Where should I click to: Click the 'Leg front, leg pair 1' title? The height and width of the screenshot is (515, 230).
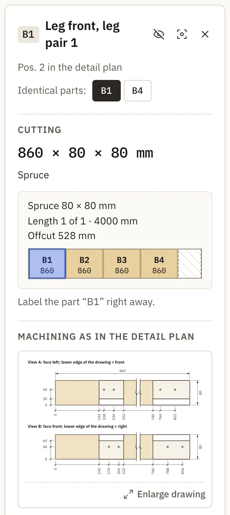click(x=83, y=34)
